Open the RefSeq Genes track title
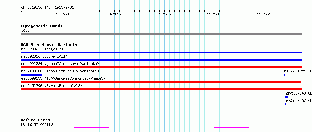Image resolution: width=312 pixels, height=132 pixels. (36, 120)
